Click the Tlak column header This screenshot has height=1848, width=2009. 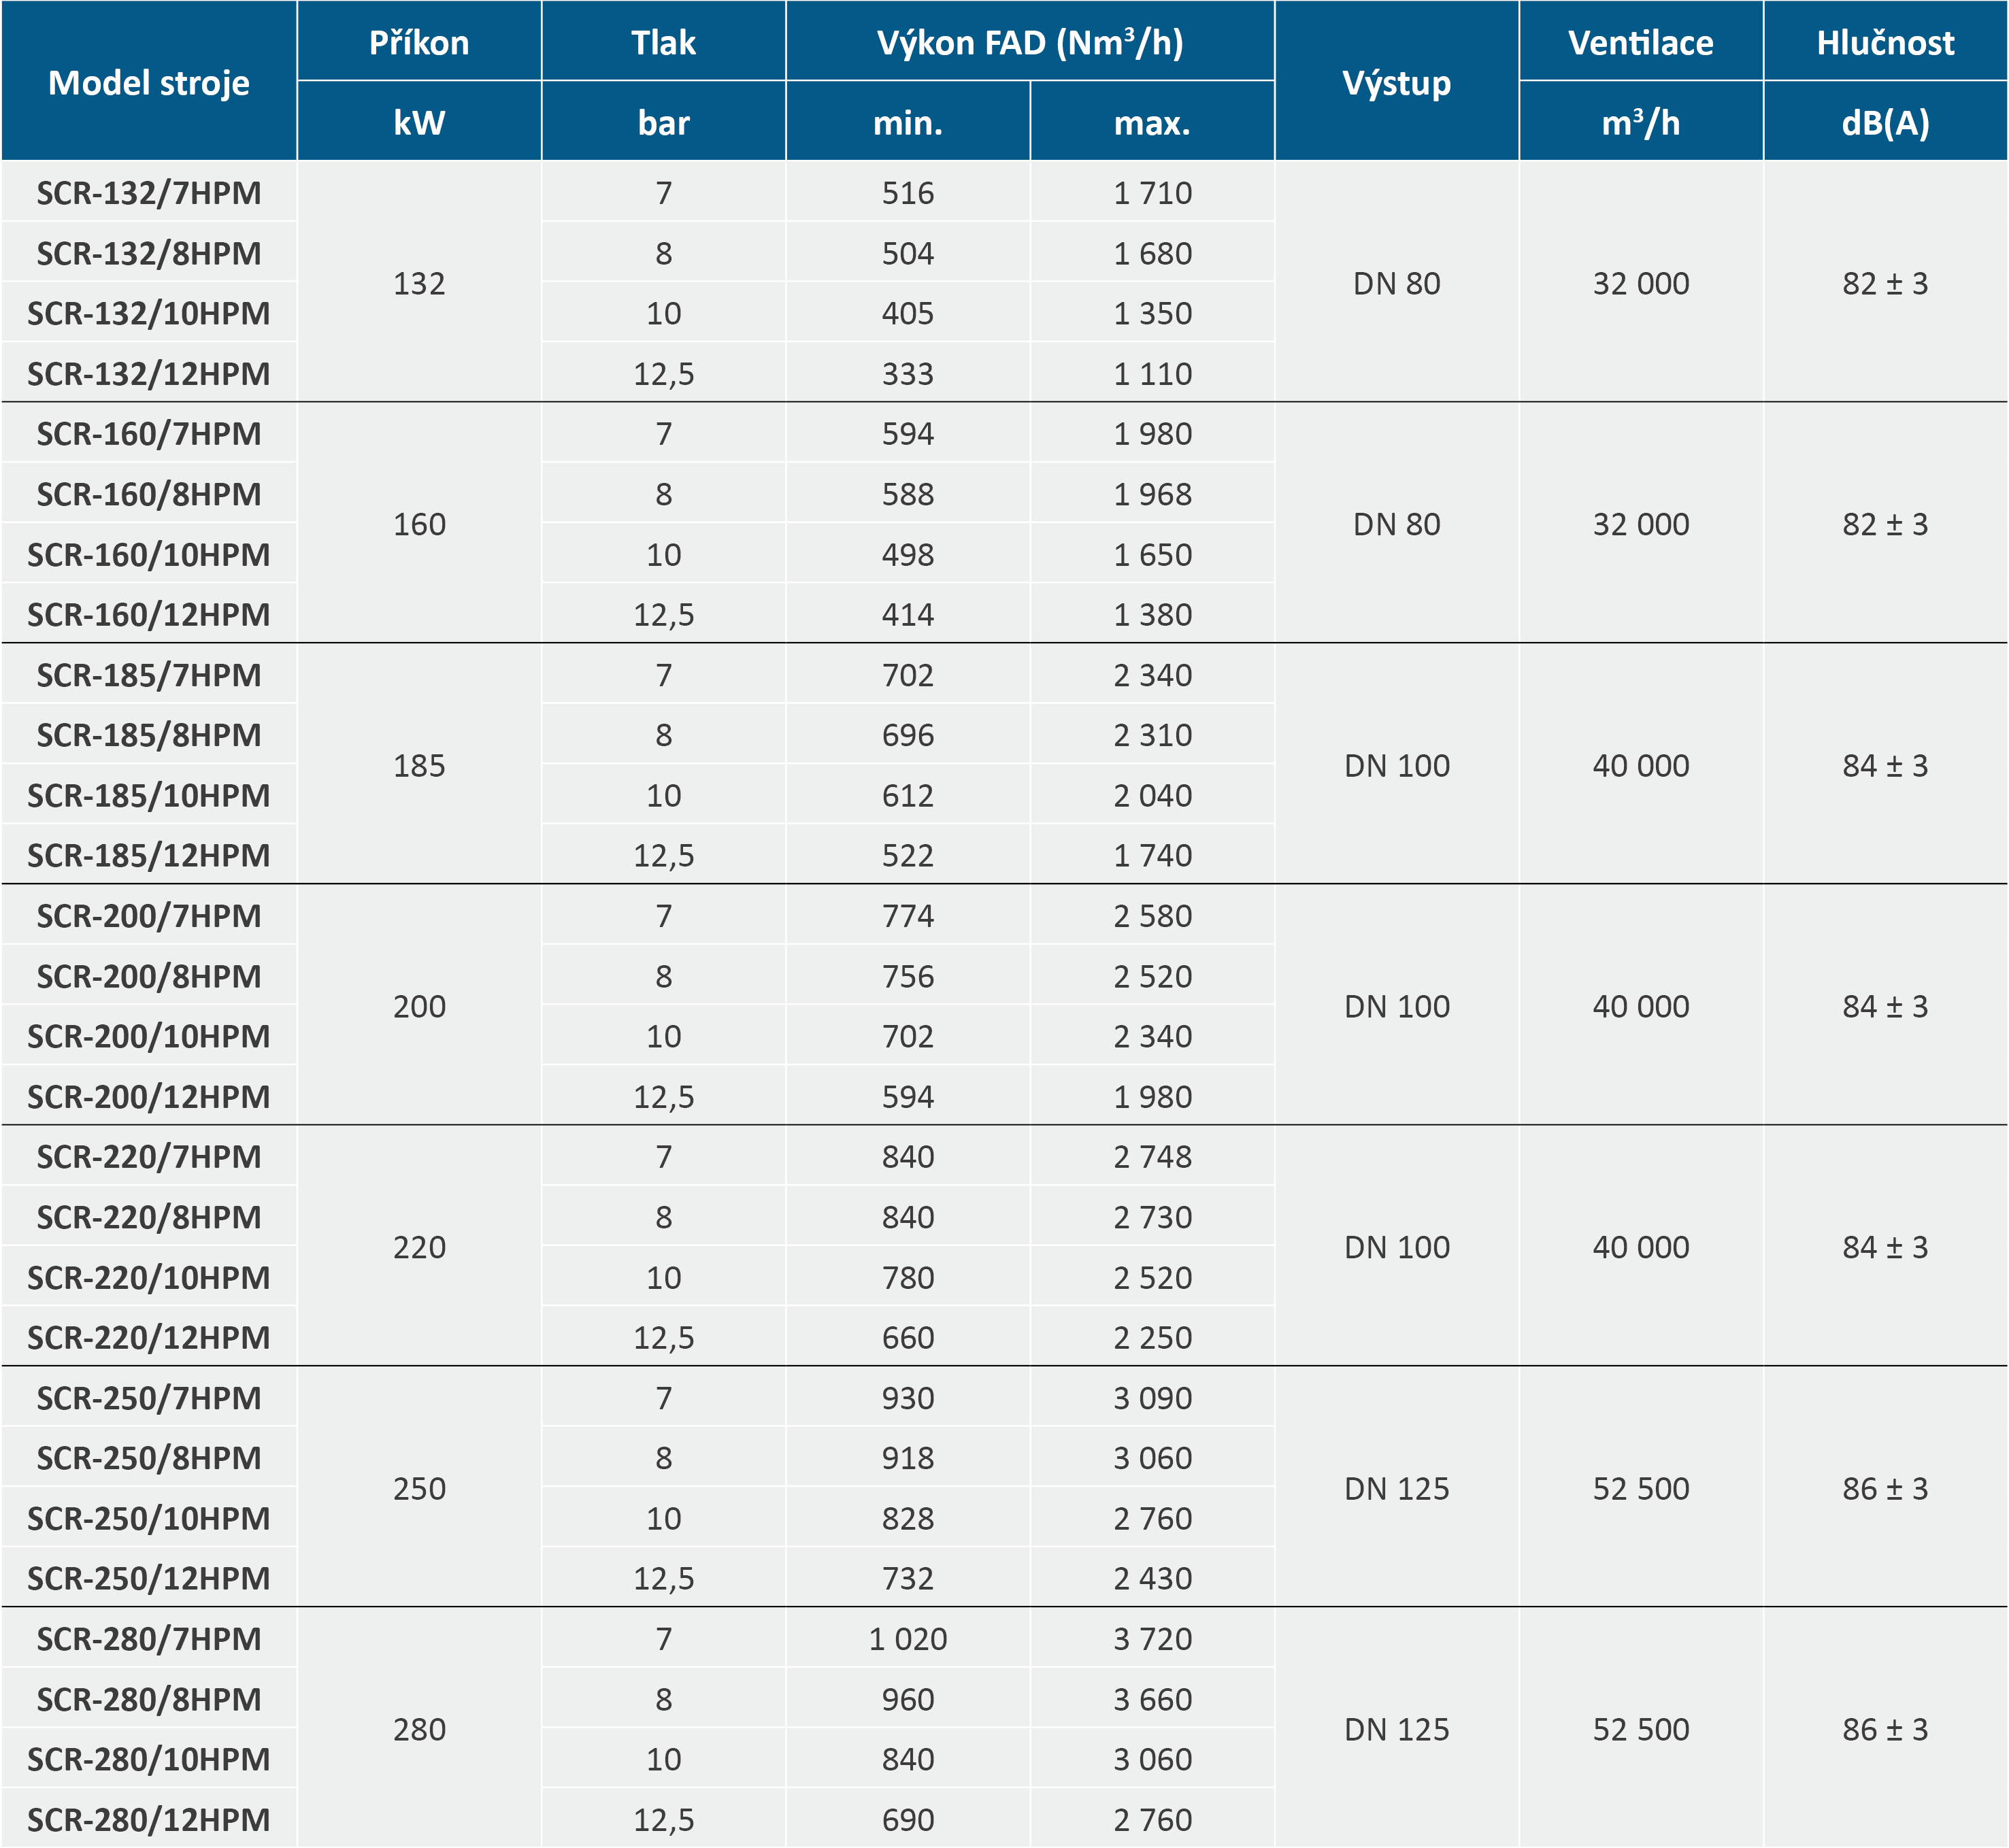pyautogui.click(x=663, y=42)
